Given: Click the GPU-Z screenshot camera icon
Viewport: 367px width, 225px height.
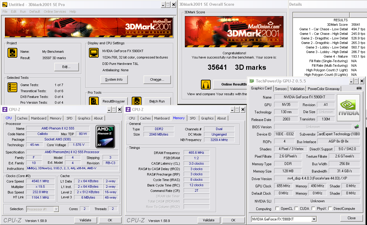Looking at the screenshot, I should [359, 88].
